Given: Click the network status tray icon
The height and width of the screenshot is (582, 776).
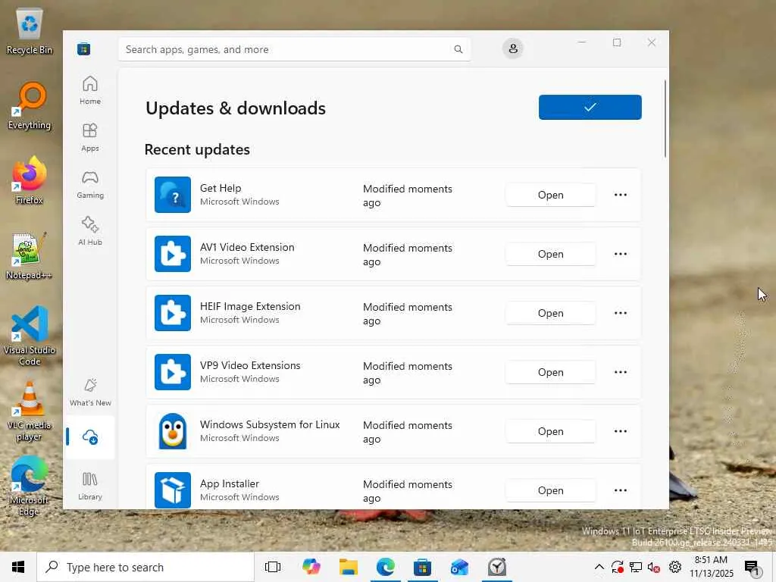Looking at the screenshot, I should pyautogui.click(x=636, y=567).
